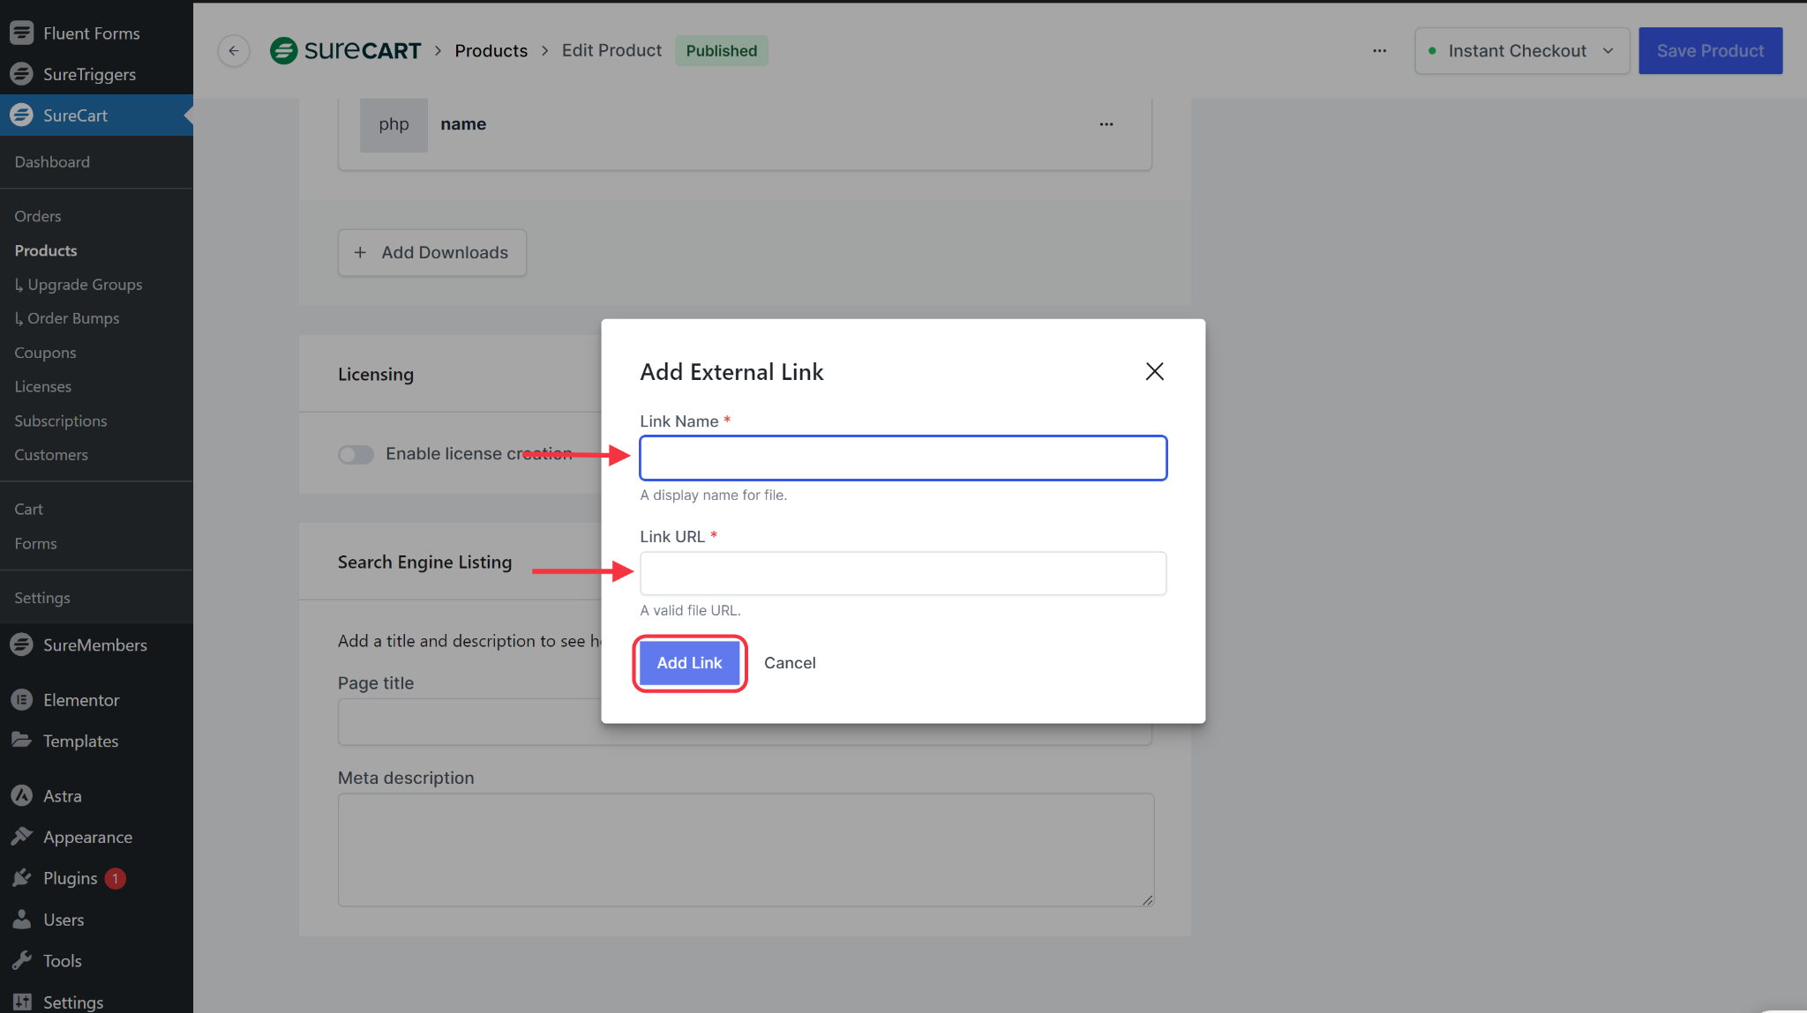Viewport: 1807px width, 1013px height.
Task: Toggle Enable license creation switch
Action: (x=356, y=454)
